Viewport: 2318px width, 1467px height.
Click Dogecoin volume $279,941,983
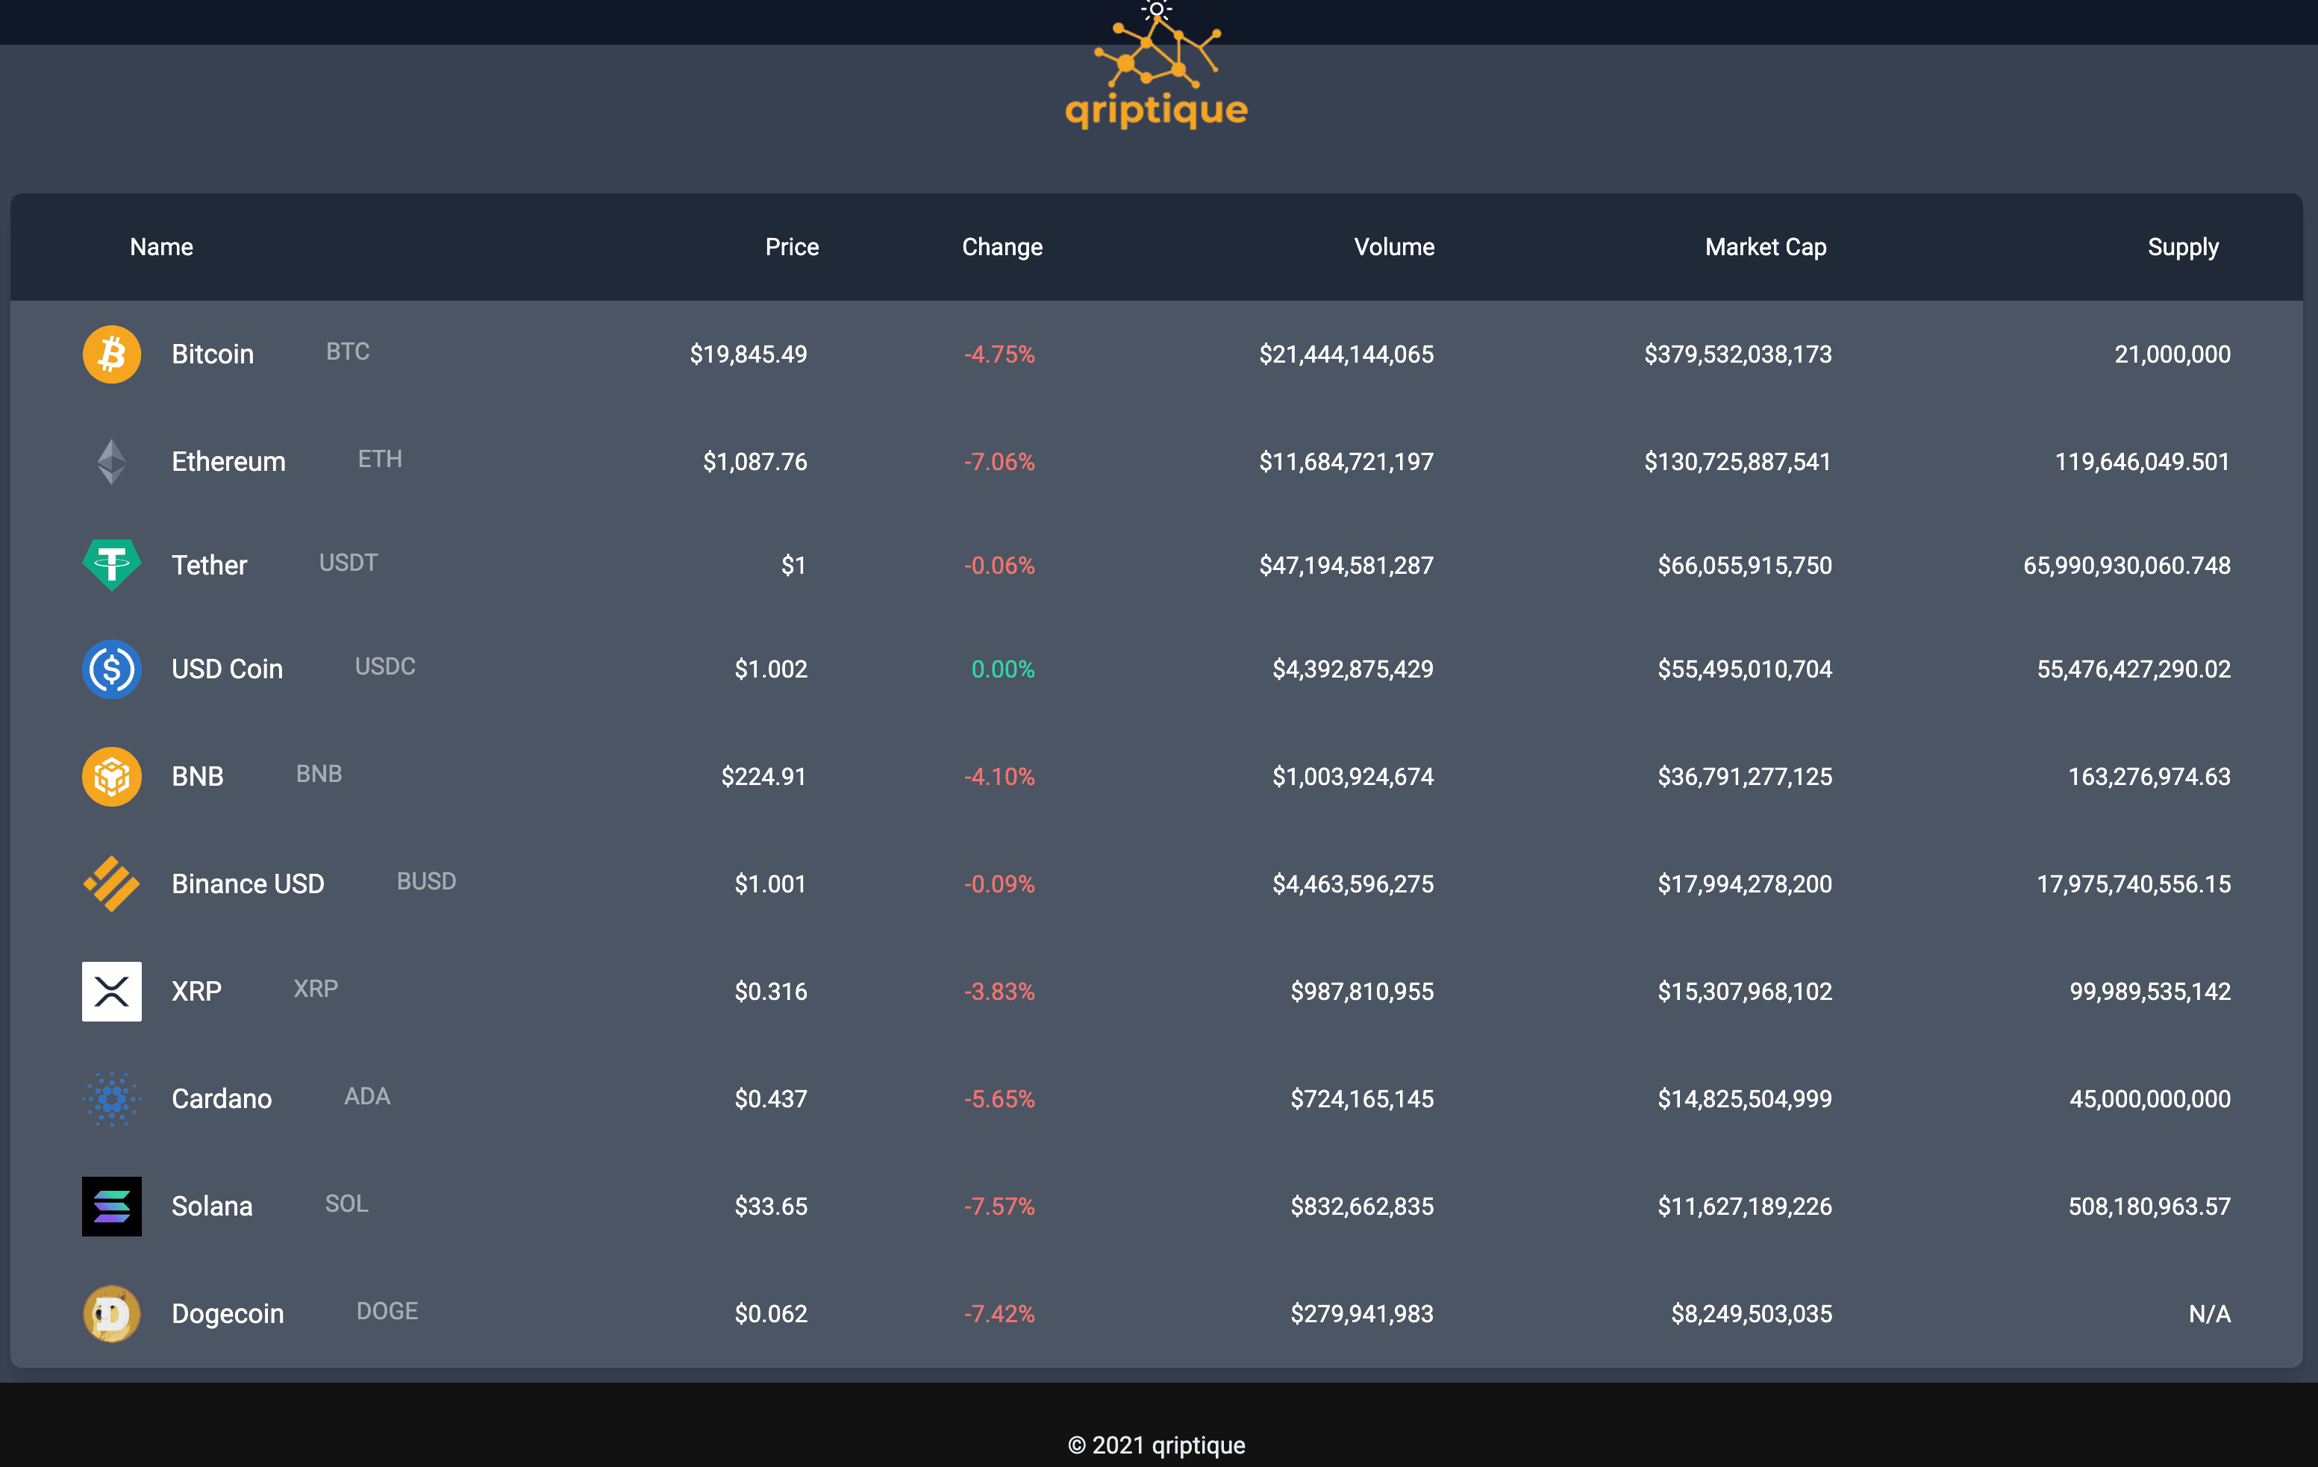[1361, 1314]
